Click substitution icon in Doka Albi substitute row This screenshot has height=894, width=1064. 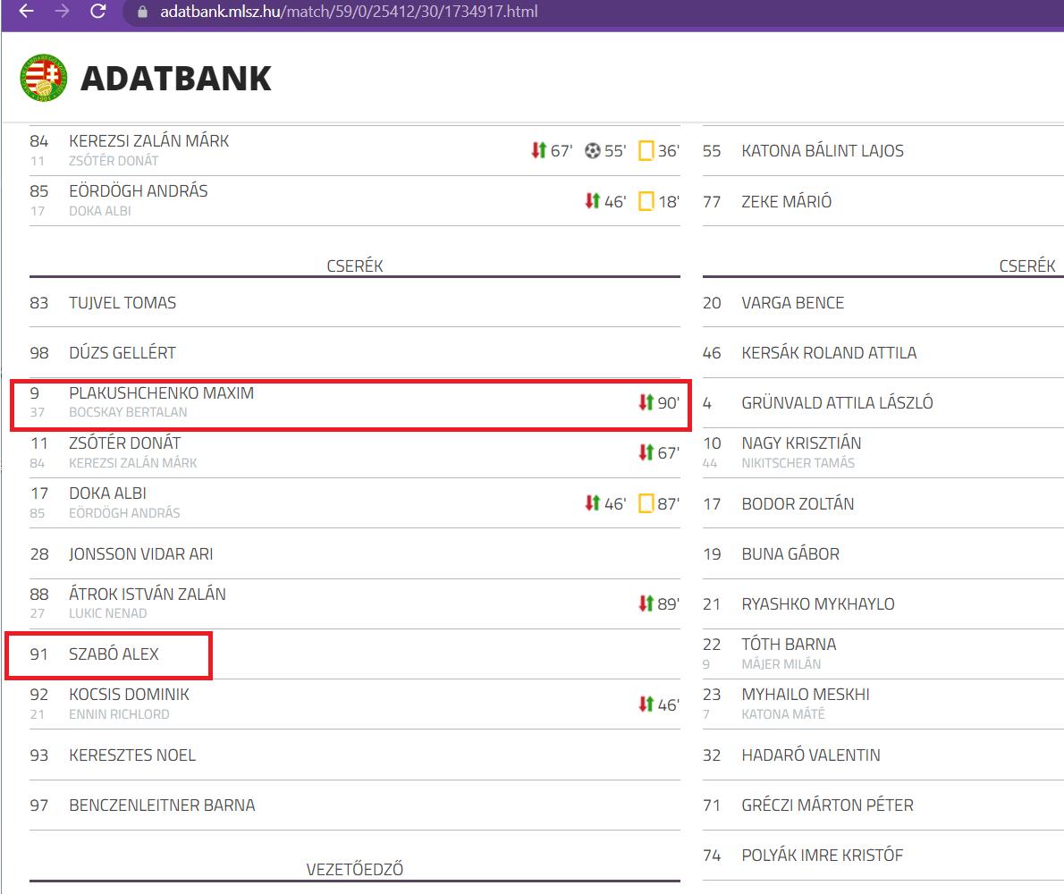coord(593,502)
